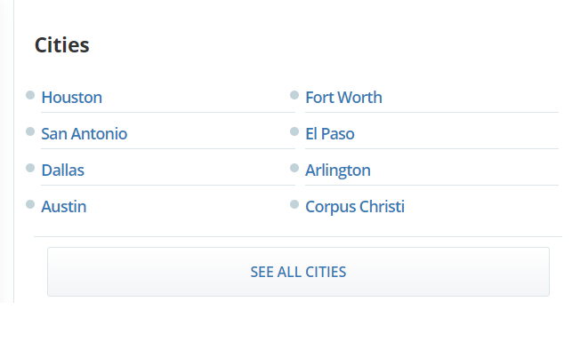Viewport: 572px width, 341px height.
Task: Click the bullet dot beside San Antonio
Action: [x=30, y=131]
